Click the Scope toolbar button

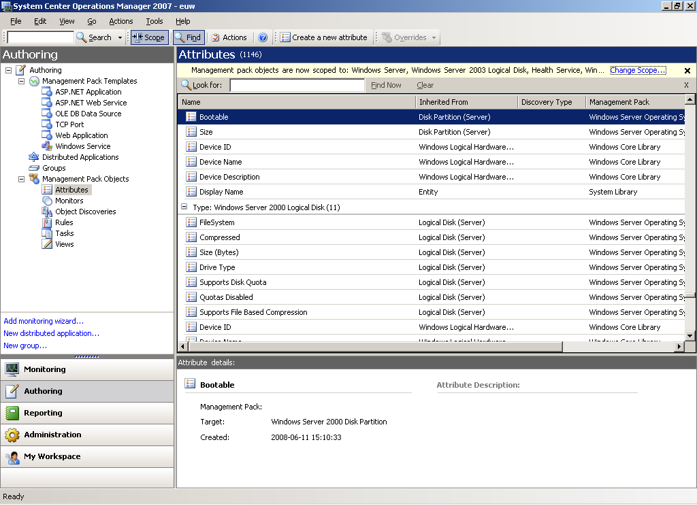pyautogui.click(x=149, y=37)
